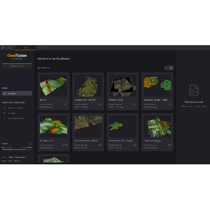Click the Create new project button
The image size is (210, 210).
coord(17,65)
